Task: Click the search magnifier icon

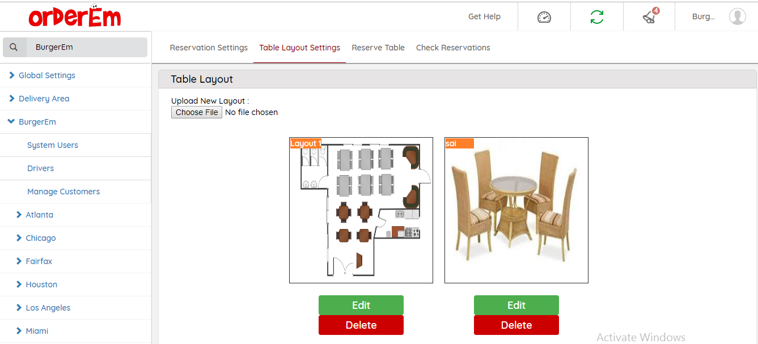Action: (14, 48)
